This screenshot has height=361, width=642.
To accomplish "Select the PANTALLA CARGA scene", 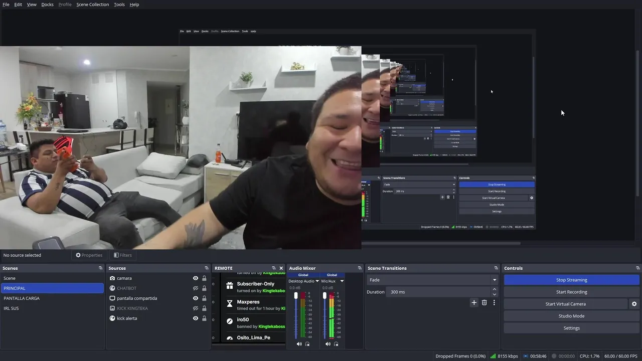I will coord(52,298).
